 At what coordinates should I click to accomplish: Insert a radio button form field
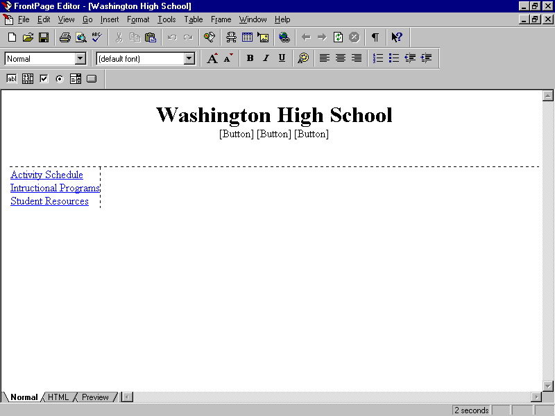tap(60, 78)
